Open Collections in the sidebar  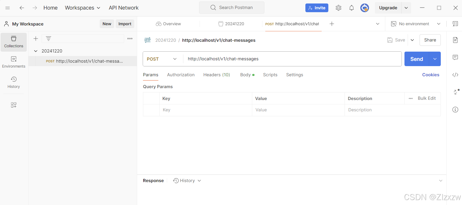pyautogui.click(x=14, y=42)
